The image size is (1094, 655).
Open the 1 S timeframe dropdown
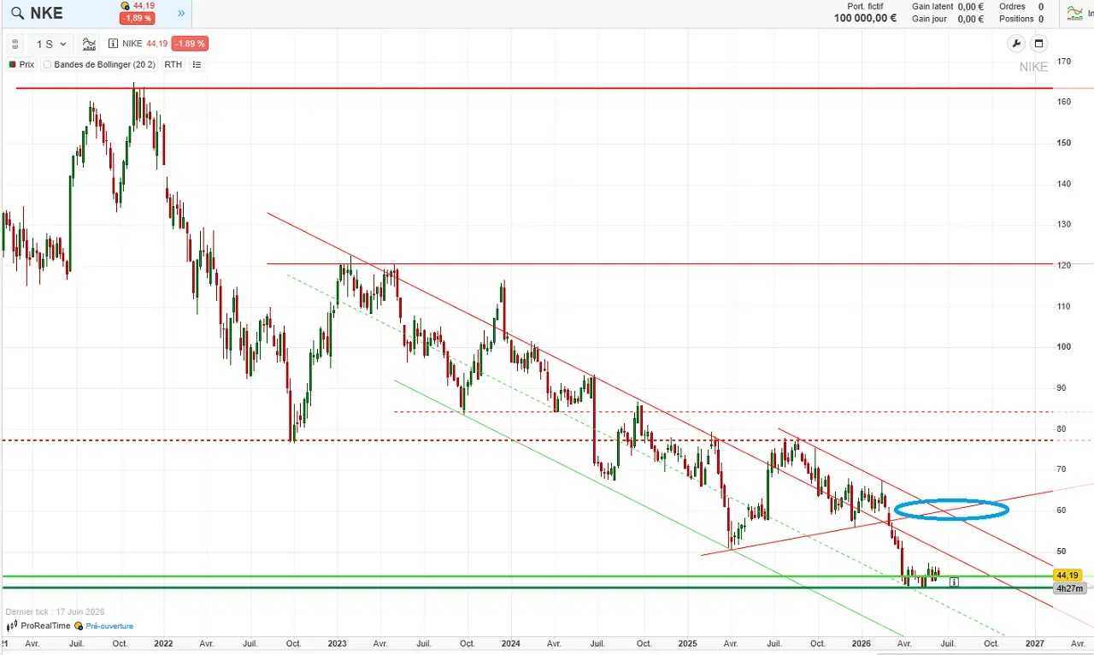pyautogui.click(x=51, y=44)
